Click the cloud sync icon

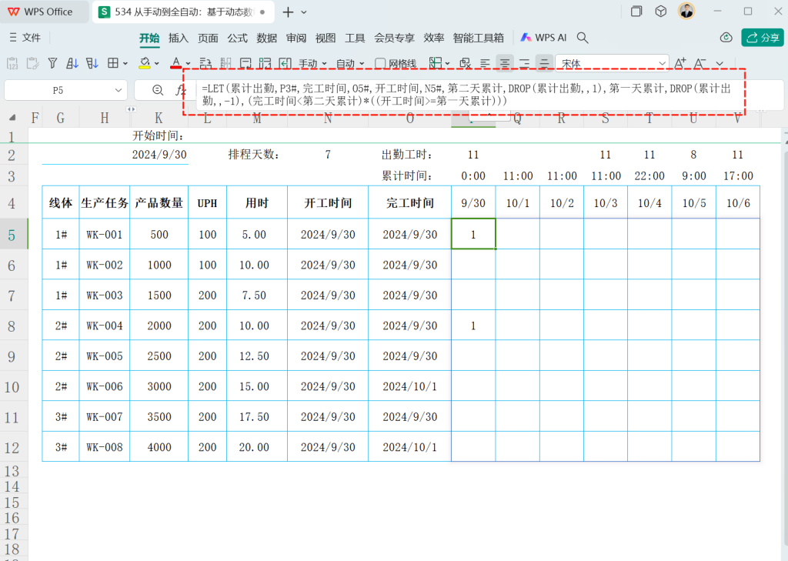click(726, 38)
